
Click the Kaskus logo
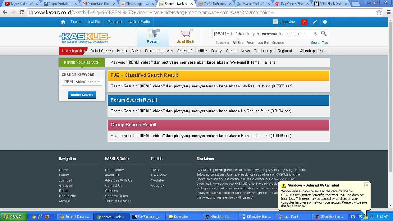(x=85, y=38)
